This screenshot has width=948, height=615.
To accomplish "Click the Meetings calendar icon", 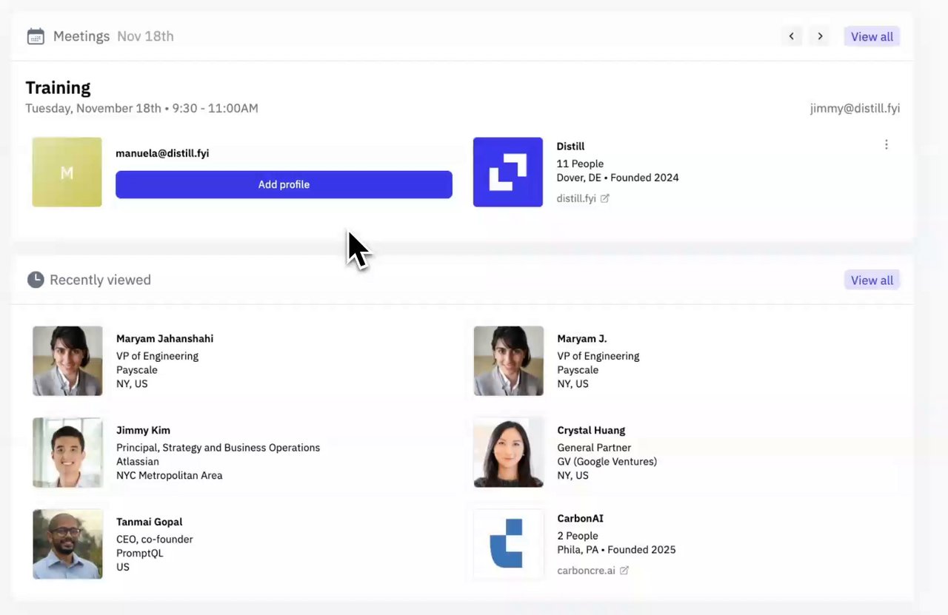I will point(36,36).
